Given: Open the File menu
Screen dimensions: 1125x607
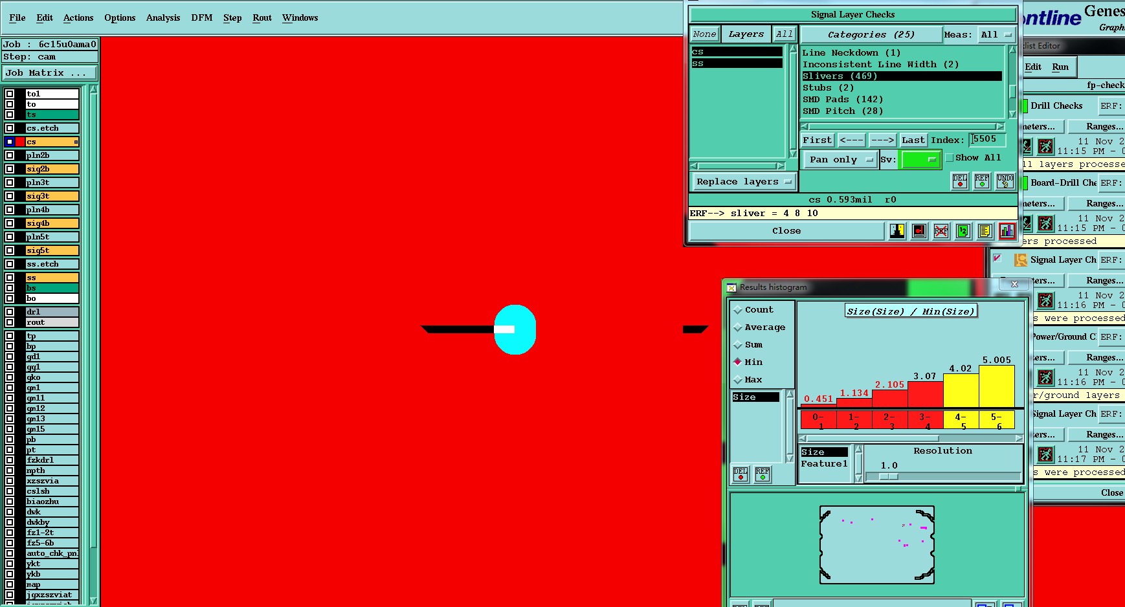Looking at the screenshot, I should click(x=17, y=18).
